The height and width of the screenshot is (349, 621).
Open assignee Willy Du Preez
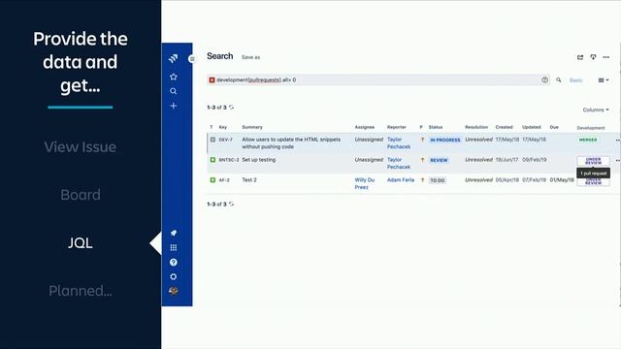[x=365, y=183]
